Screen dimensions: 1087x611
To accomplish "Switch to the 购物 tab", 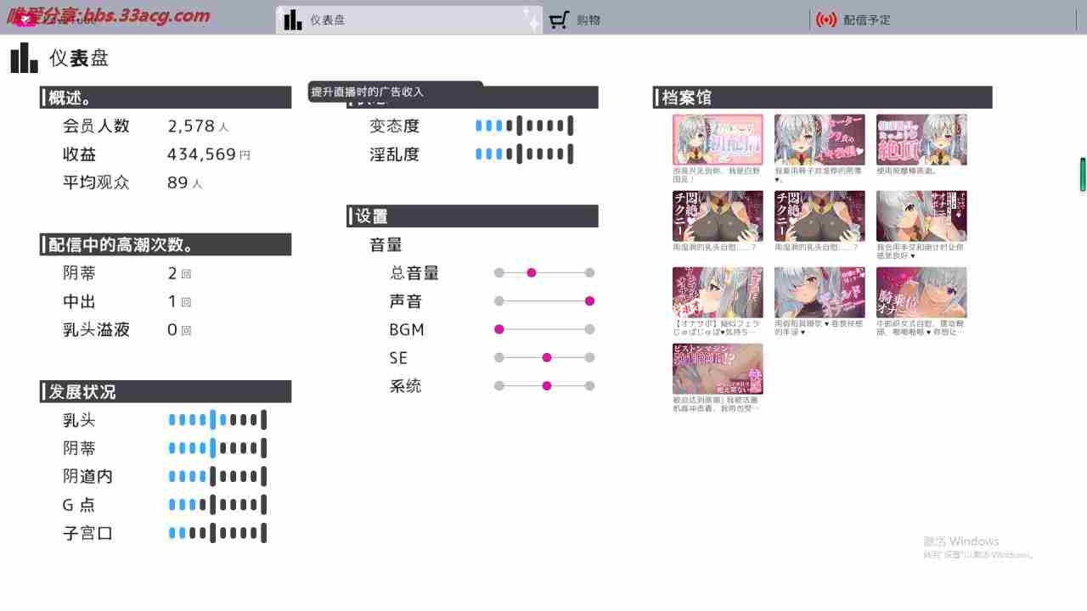I will [588, 20].
